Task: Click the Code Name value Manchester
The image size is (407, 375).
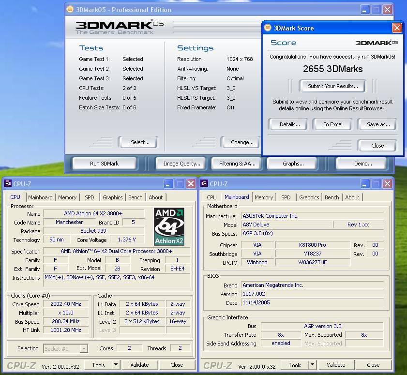Action: (69, 222)
